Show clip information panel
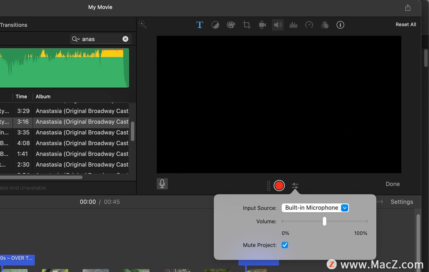Viewport: 429px width, 272px height. coord(340,25)
